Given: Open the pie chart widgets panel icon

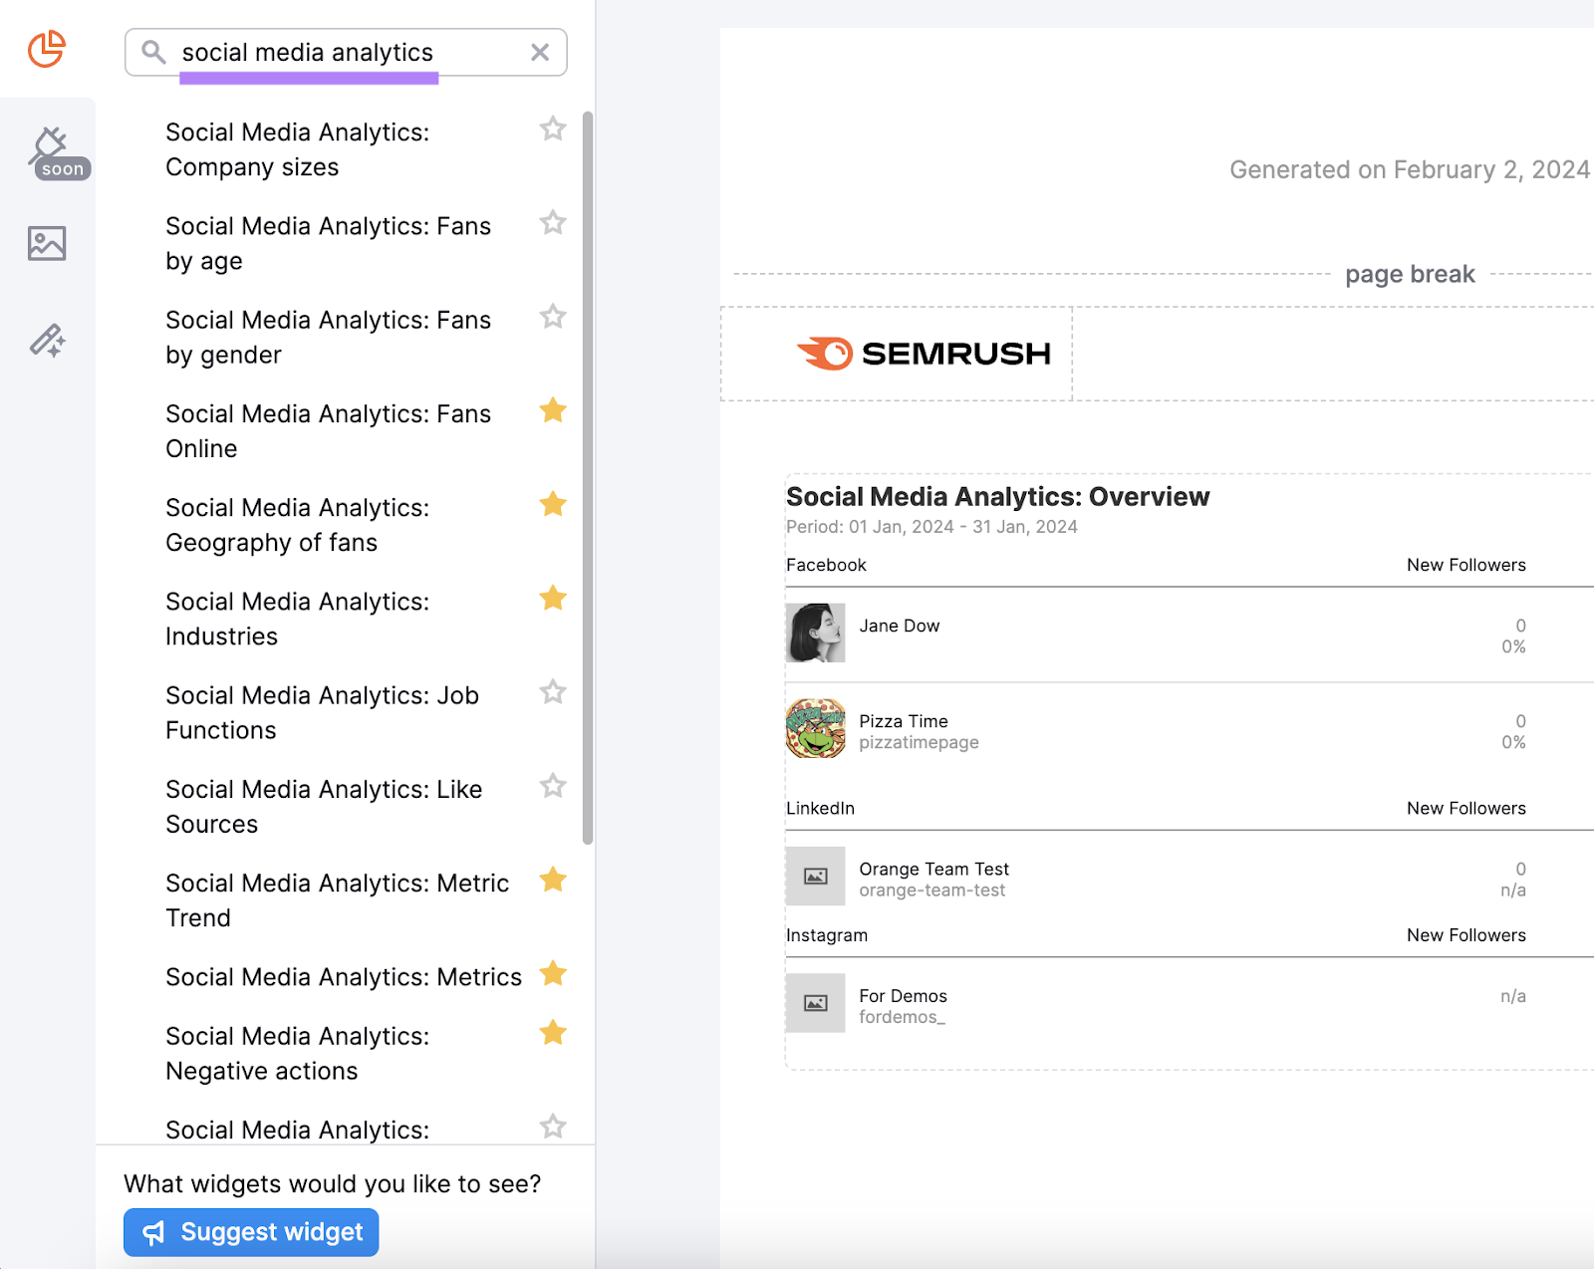Looking at the screenshot, I should click(47, 49).
